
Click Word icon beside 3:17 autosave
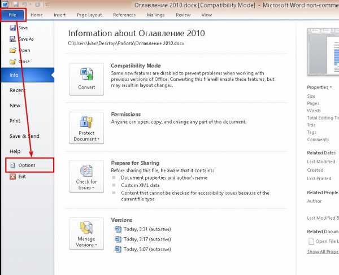(118, 239)
